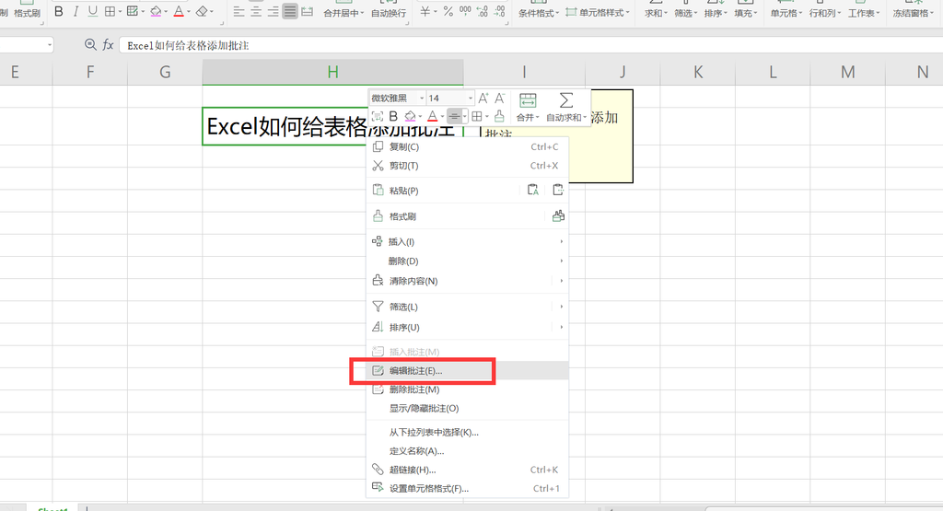The width and height of the screenshot is (943, 511).
Task: Expand 删除(D) submenu
Action: point(467,261)
